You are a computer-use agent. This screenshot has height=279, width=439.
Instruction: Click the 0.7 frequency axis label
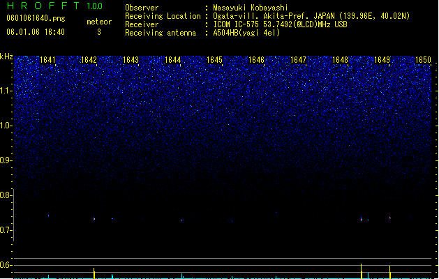point(6,230)
